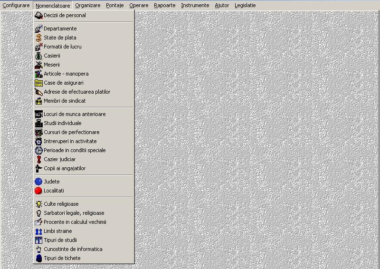Open Copii ai angajatilor entry
The height and width of the screenshot is (269, 380).
click(x=65, y=168)
